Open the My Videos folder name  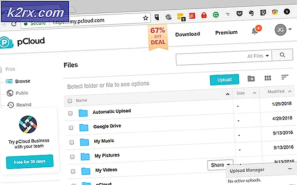(x=106, y=170)
